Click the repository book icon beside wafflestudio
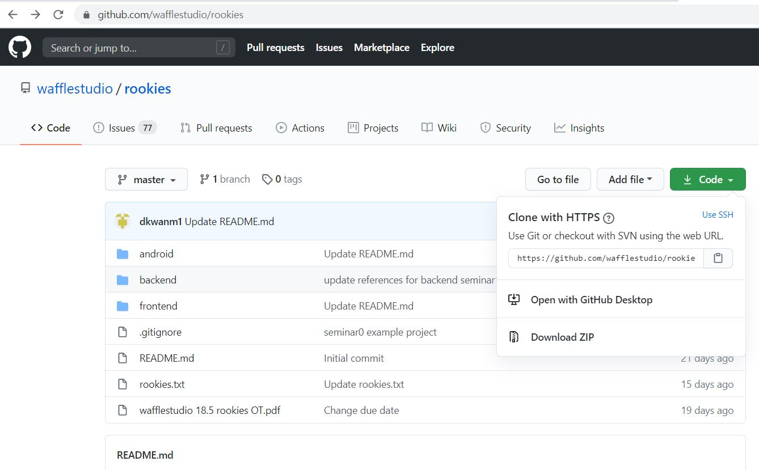The image size is (759, 470). tap(26, 88)
